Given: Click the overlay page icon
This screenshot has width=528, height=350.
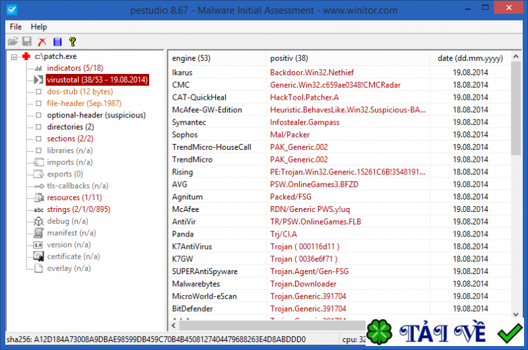Looking at the screenshot, I should click(39, 268).
